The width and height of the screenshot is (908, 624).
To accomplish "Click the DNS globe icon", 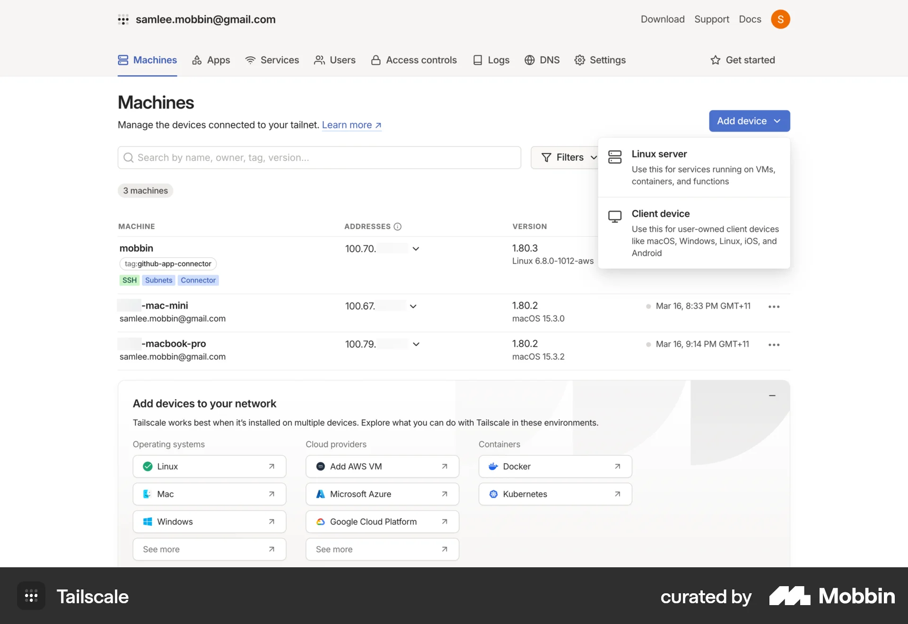I will (529, 60).
